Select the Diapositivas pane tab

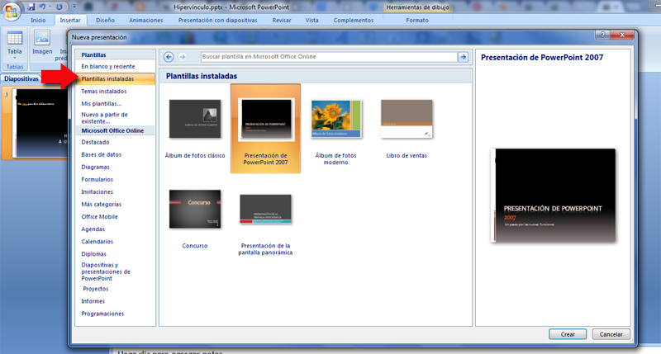(x=21, y=78)
